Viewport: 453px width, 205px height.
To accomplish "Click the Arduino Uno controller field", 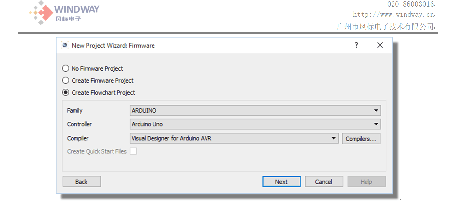I will point(255,124).
